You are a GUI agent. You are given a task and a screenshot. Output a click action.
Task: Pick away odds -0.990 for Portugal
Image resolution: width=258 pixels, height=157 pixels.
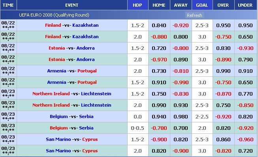tap(181, 82)
